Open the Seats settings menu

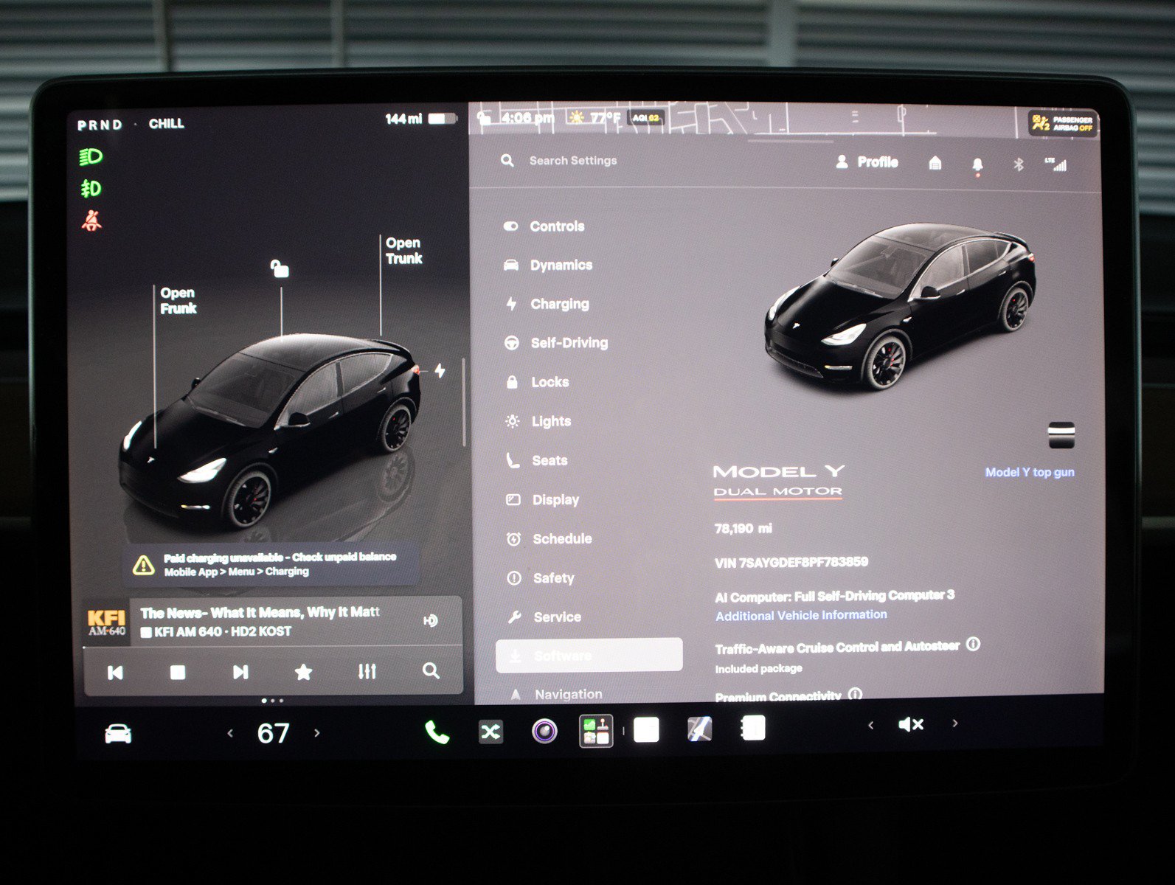click(538, 460)
